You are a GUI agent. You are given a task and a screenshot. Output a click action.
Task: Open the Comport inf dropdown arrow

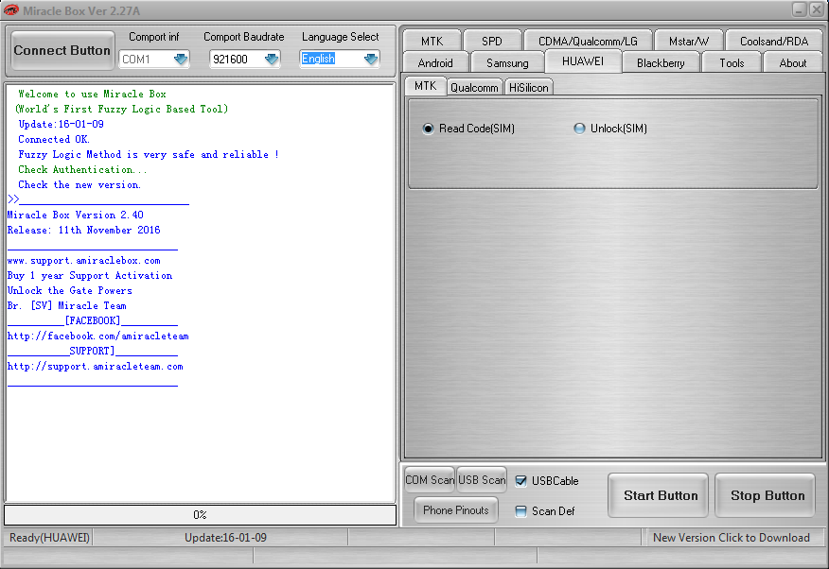181,59
